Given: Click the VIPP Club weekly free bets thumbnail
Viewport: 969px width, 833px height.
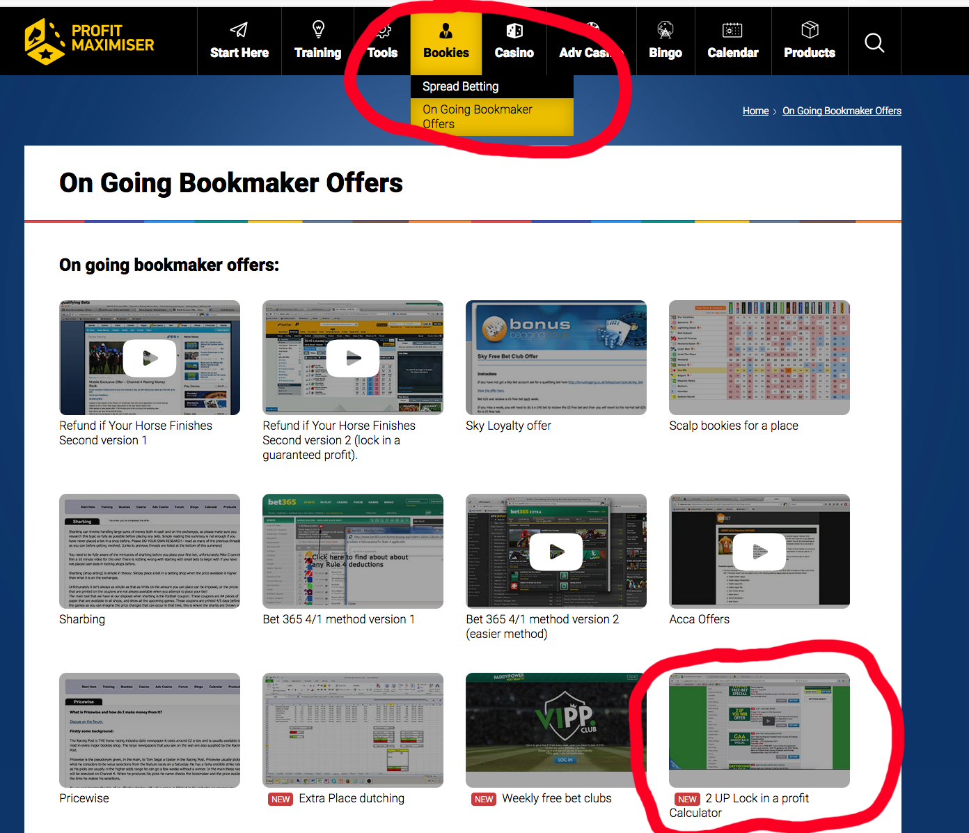Looking at the screenshot, I should click(556, 730).
